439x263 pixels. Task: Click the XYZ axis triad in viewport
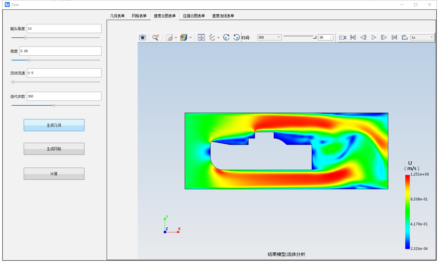172,225
